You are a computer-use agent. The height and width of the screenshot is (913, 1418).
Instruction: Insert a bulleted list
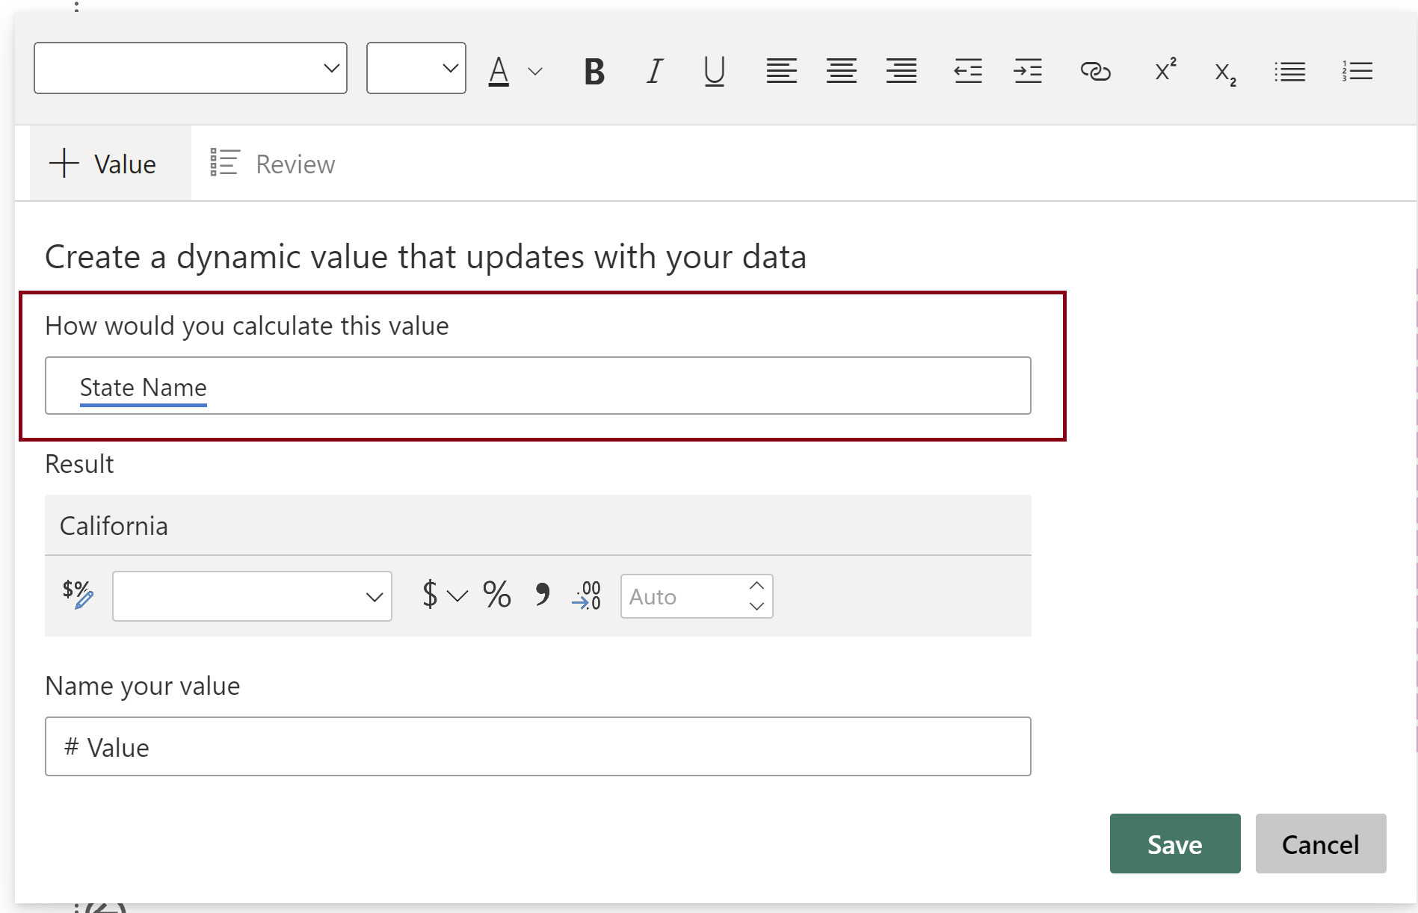1289,72
